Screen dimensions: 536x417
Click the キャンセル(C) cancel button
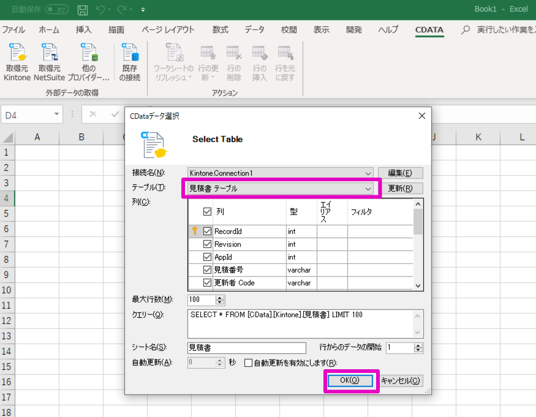pos(400,380)
